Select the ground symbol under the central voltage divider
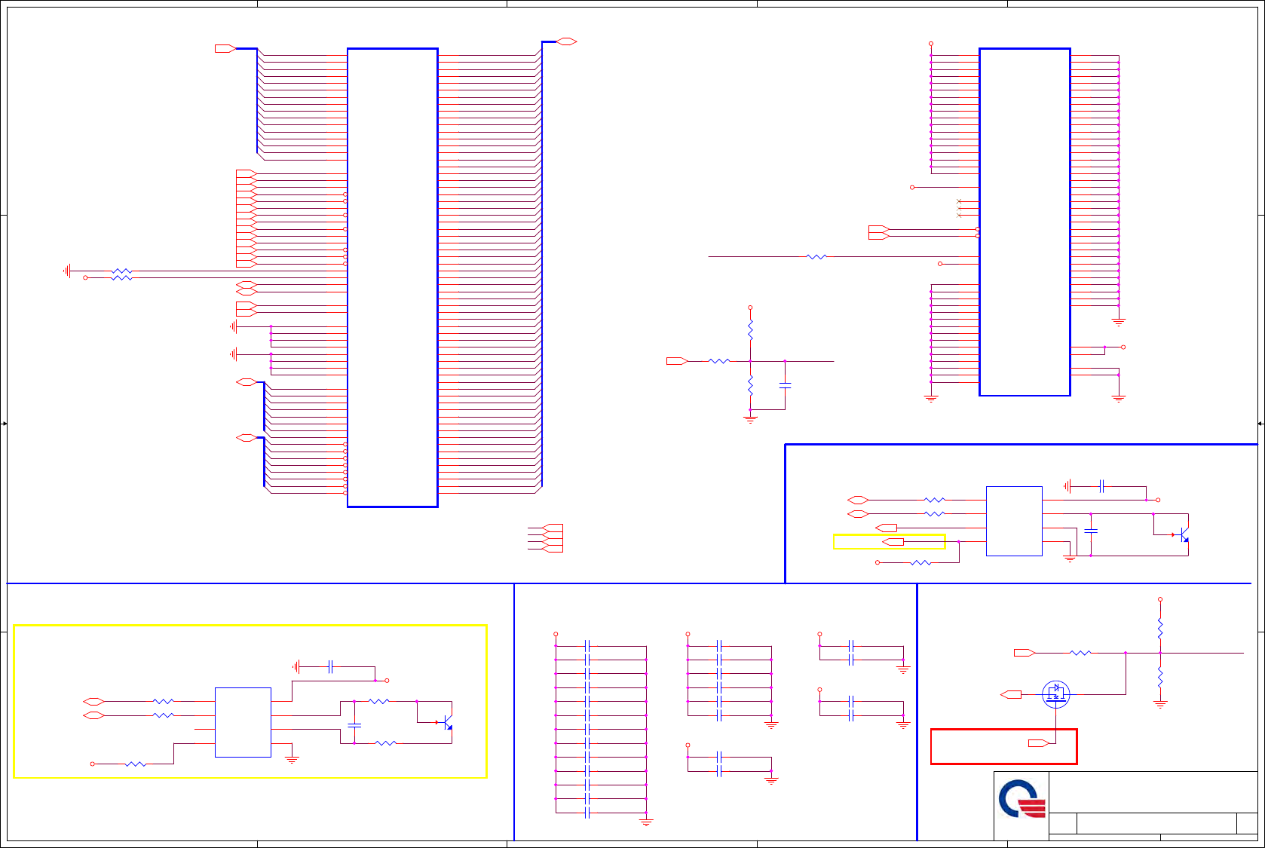Viewport: 1265px width, 848px height. point(750,418)
